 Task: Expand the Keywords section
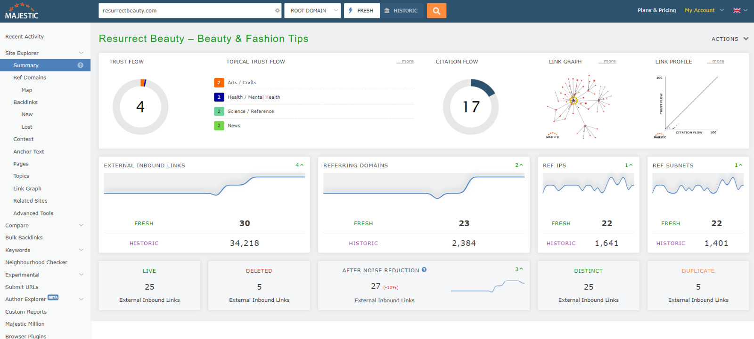pyautogui.click(x=81, y=250)
